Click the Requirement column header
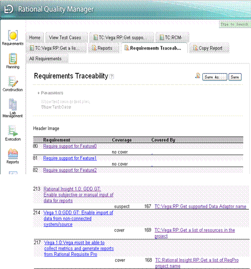251x269 pixels. tap(56, 140)
